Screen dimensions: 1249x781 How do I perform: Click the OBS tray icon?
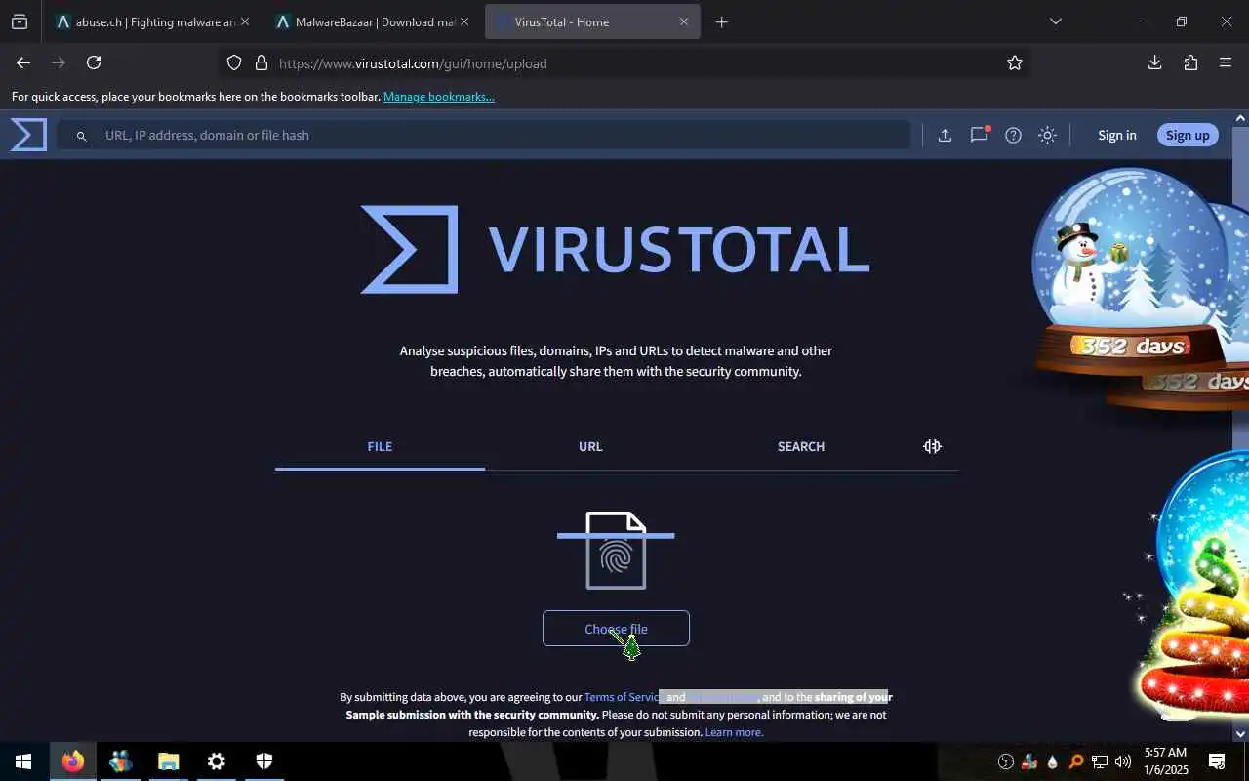tap(1006, 761)
